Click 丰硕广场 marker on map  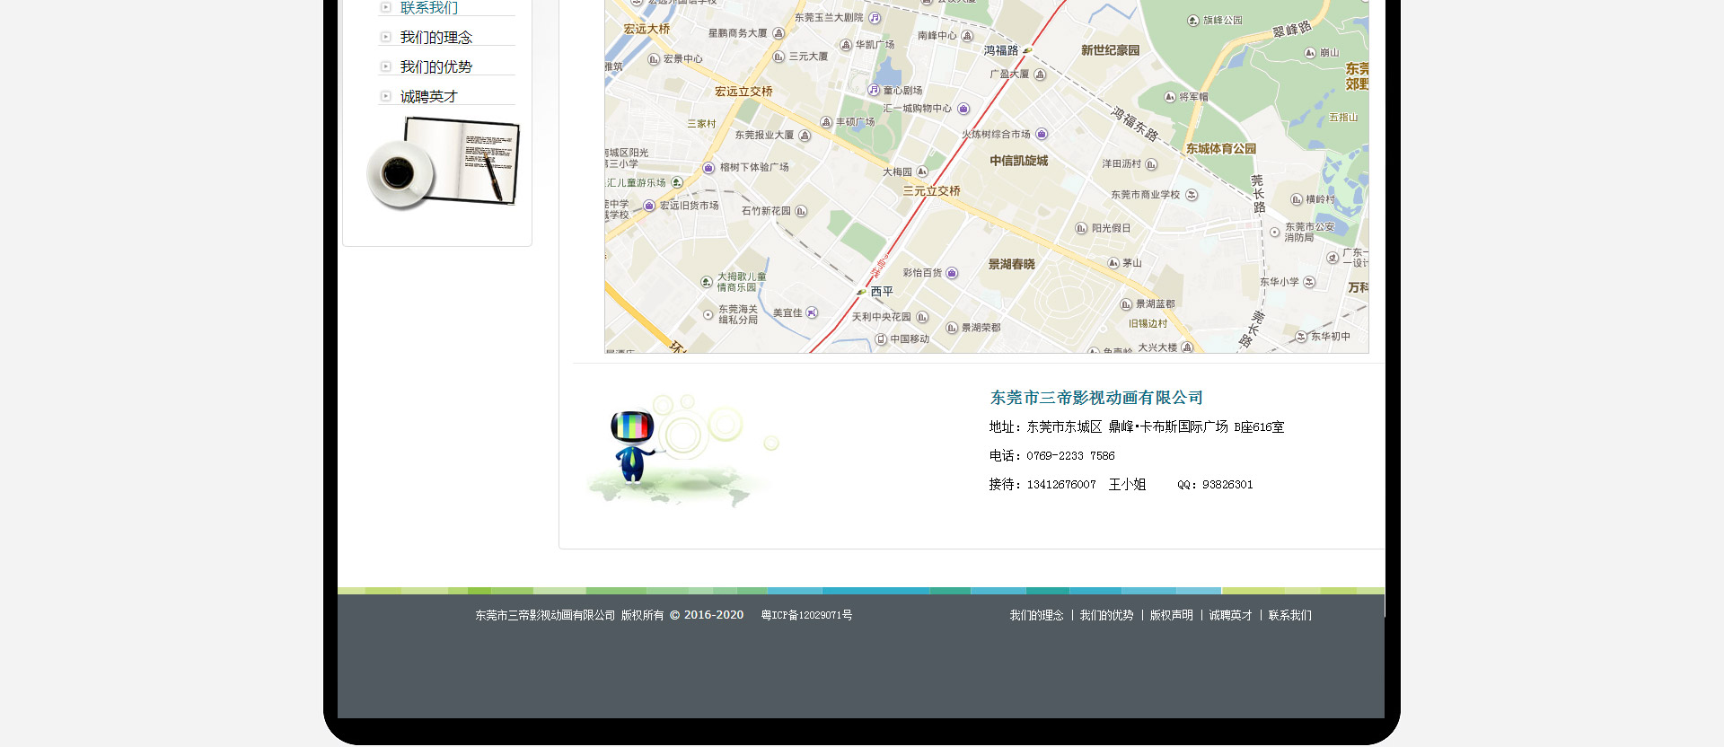826,122
